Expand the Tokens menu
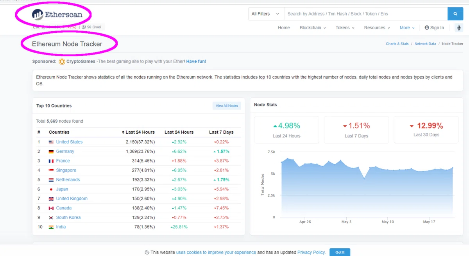 [x=345, y=28]
